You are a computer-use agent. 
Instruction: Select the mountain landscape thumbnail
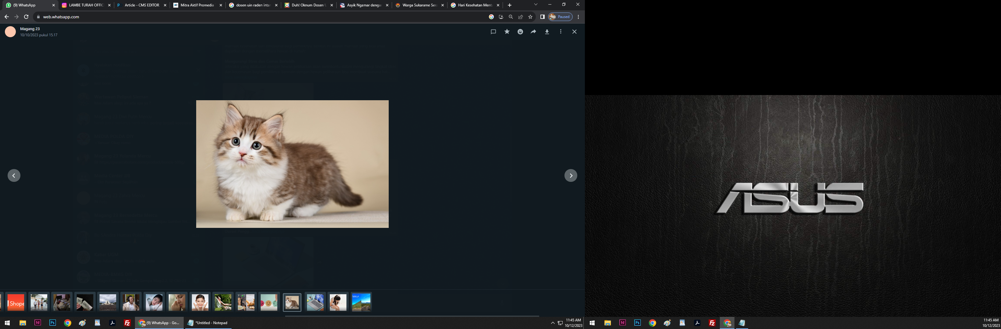tap(361, 302)
